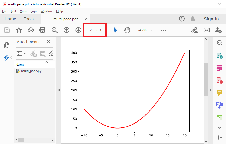
Task: Click the Save file icon
Action: (7, 30)
